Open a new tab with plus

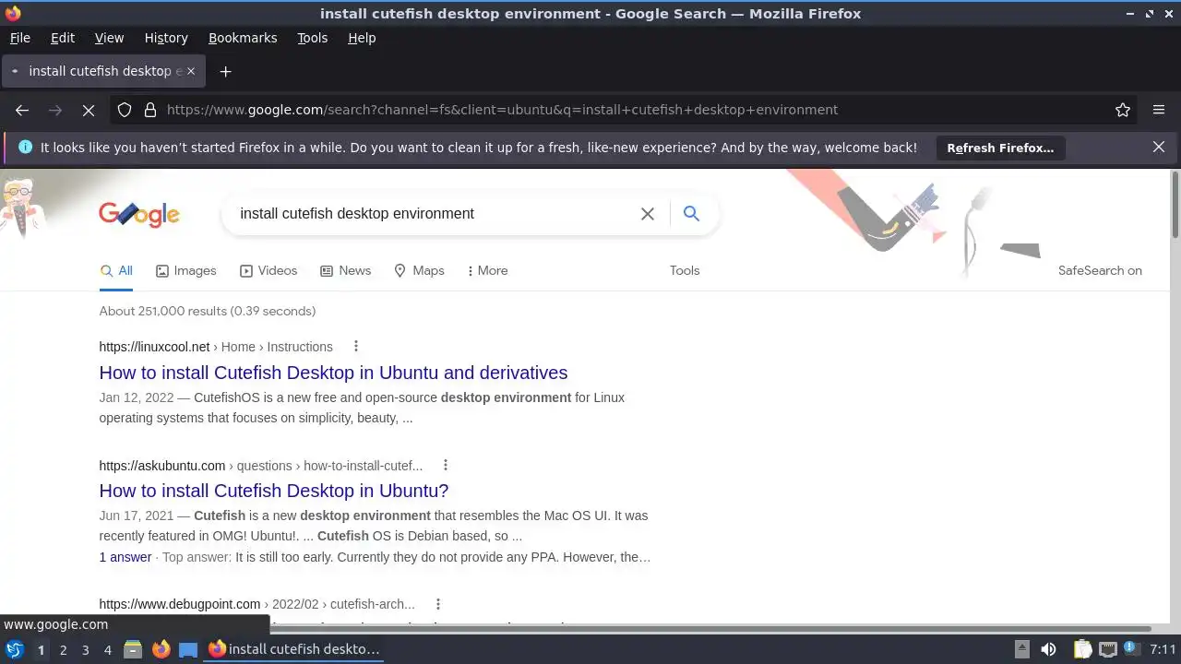225,71
